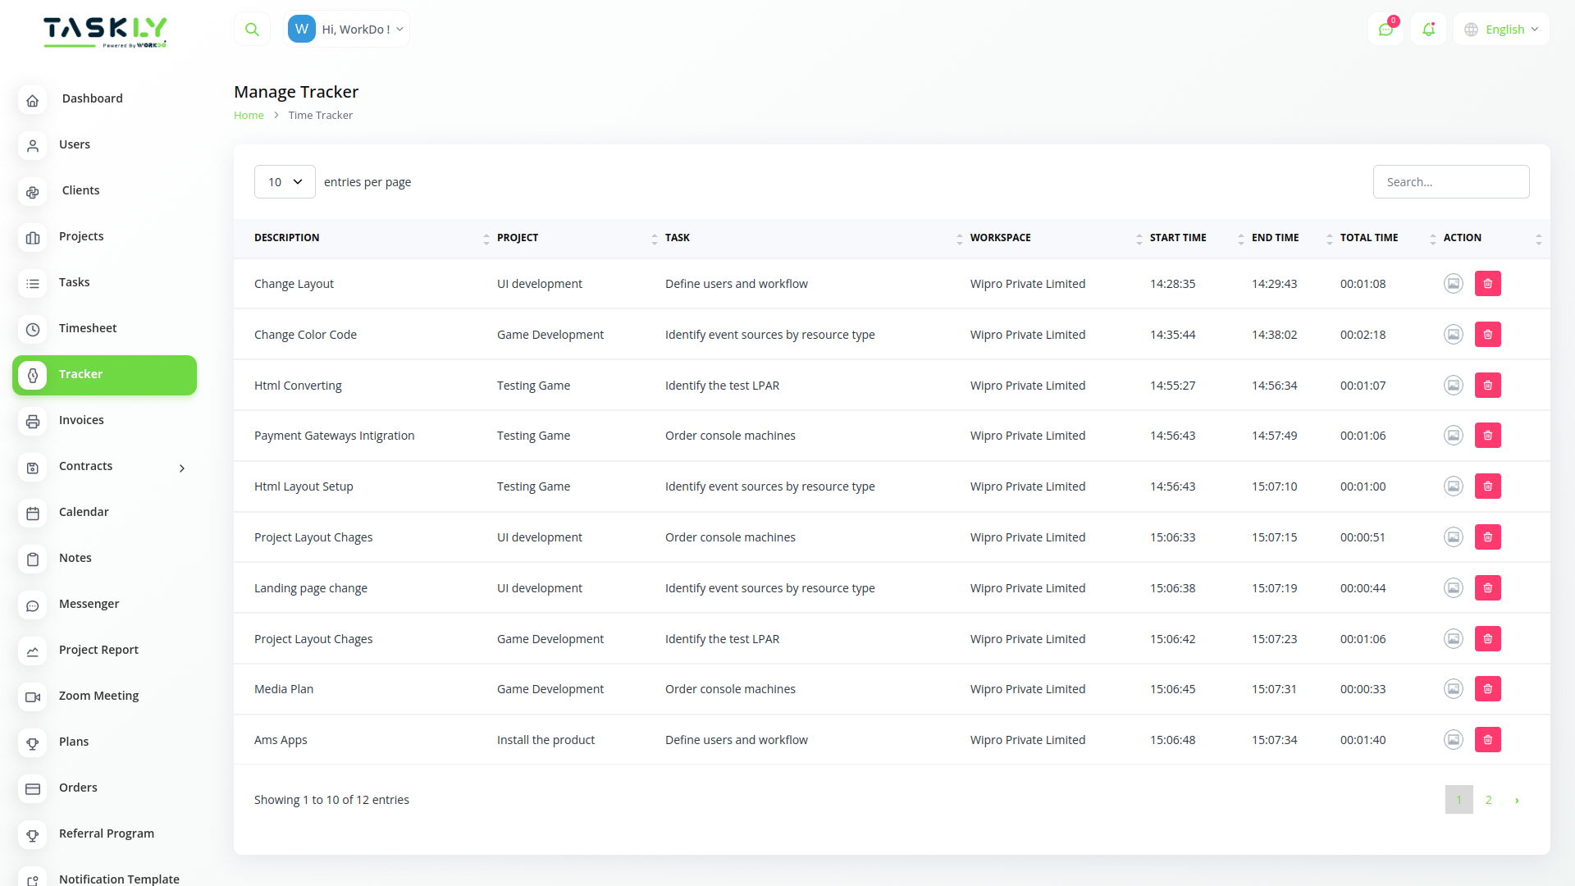Select the Timesheet sidebar icon
Screen dimensions: 1575x886
[33, 330]
